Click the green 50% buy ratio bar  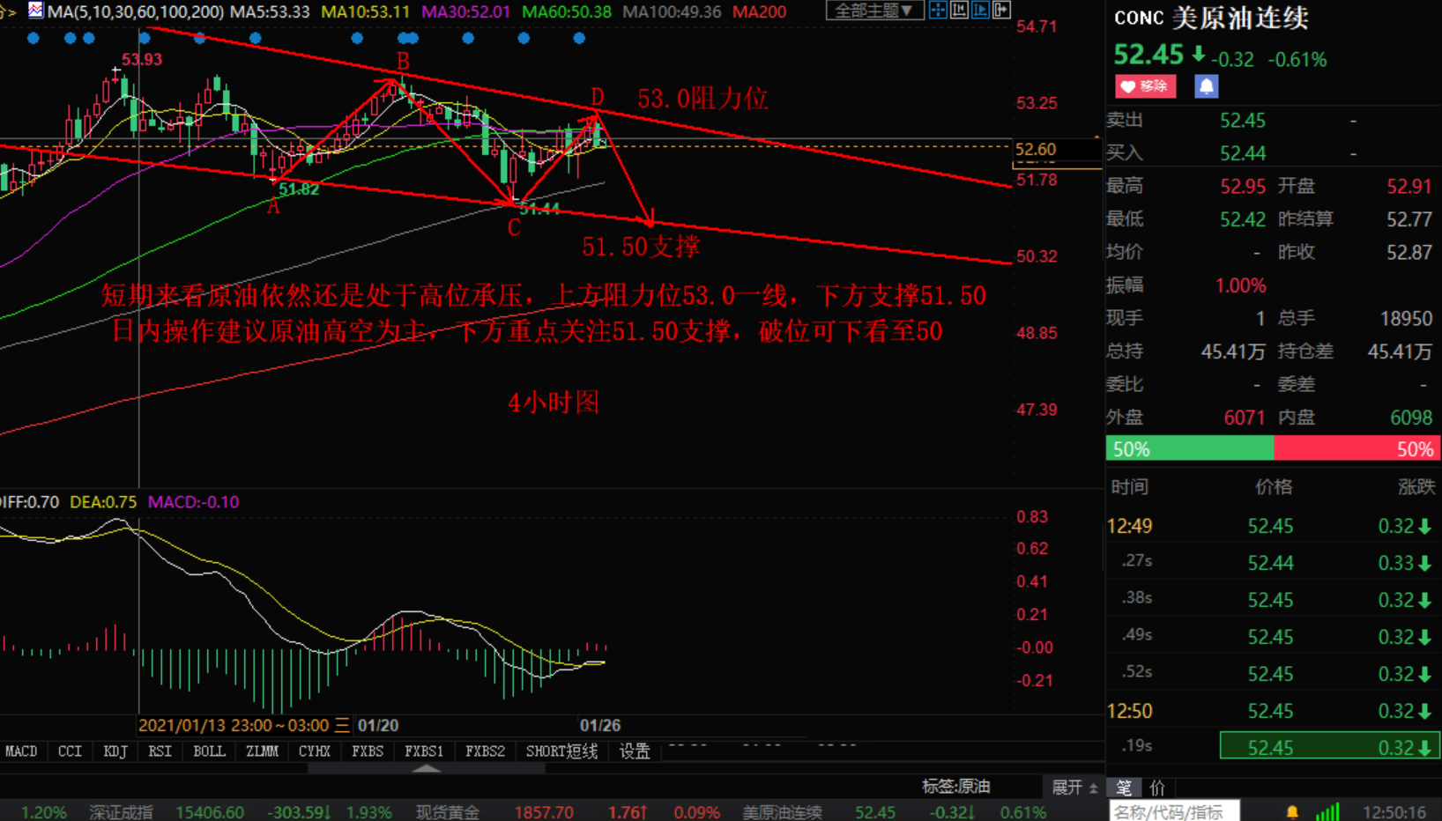click(1190, 449)
